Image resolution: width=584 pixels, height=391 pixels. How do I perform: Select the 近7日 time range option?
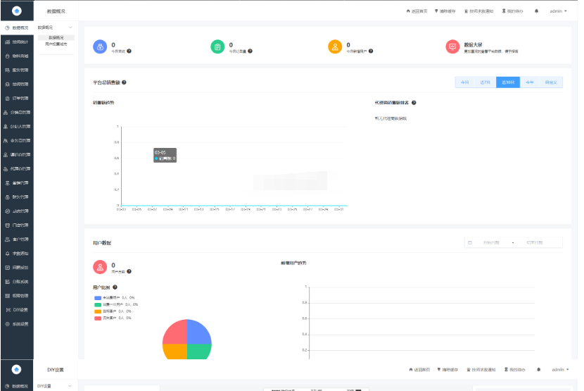click(485, 82)
